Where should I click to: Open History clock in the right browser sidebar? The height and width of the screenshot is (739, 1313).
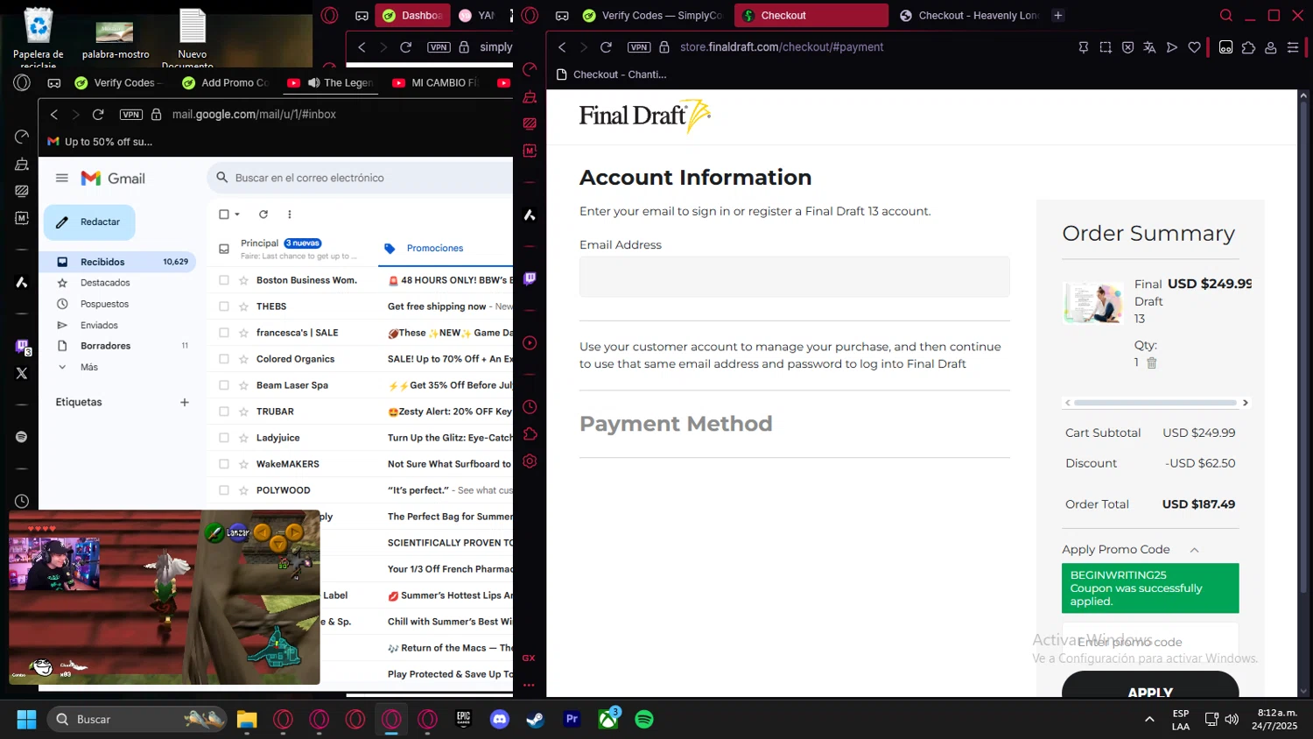[530, 407]
